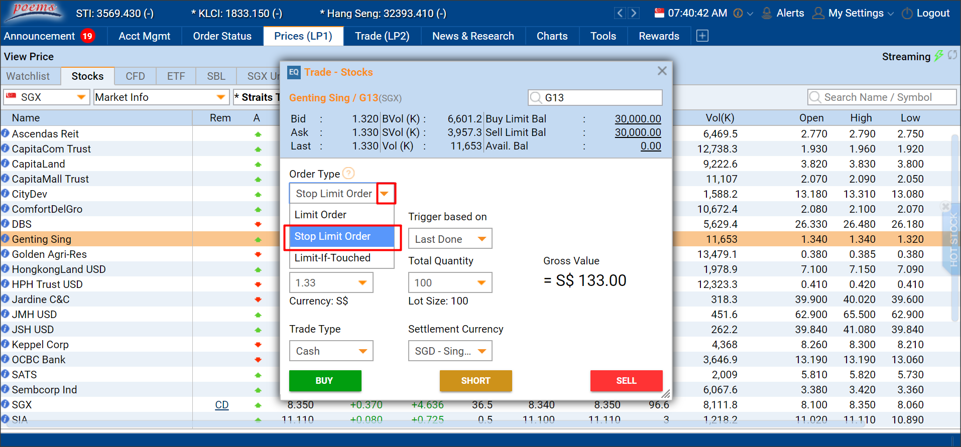Switch to the CFD tab

(135, 76)
